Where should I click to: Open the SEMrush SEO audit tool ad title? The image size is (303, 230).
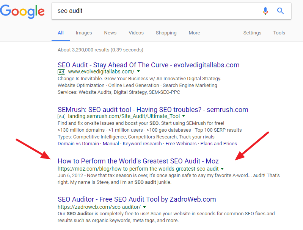(x=153, y=109)
